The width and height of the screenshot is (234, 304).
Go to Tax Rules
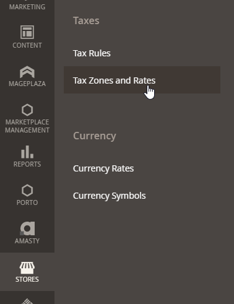coord(92,53)
